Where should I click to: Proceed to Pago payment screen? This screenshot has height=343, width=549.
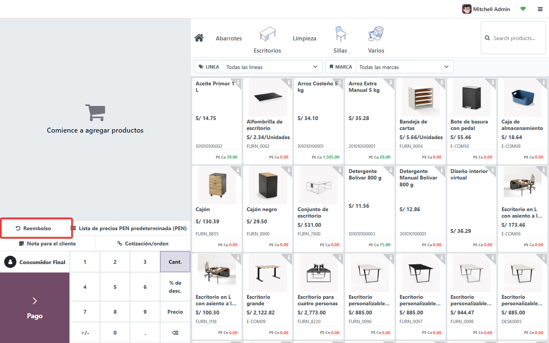point(35,308)
